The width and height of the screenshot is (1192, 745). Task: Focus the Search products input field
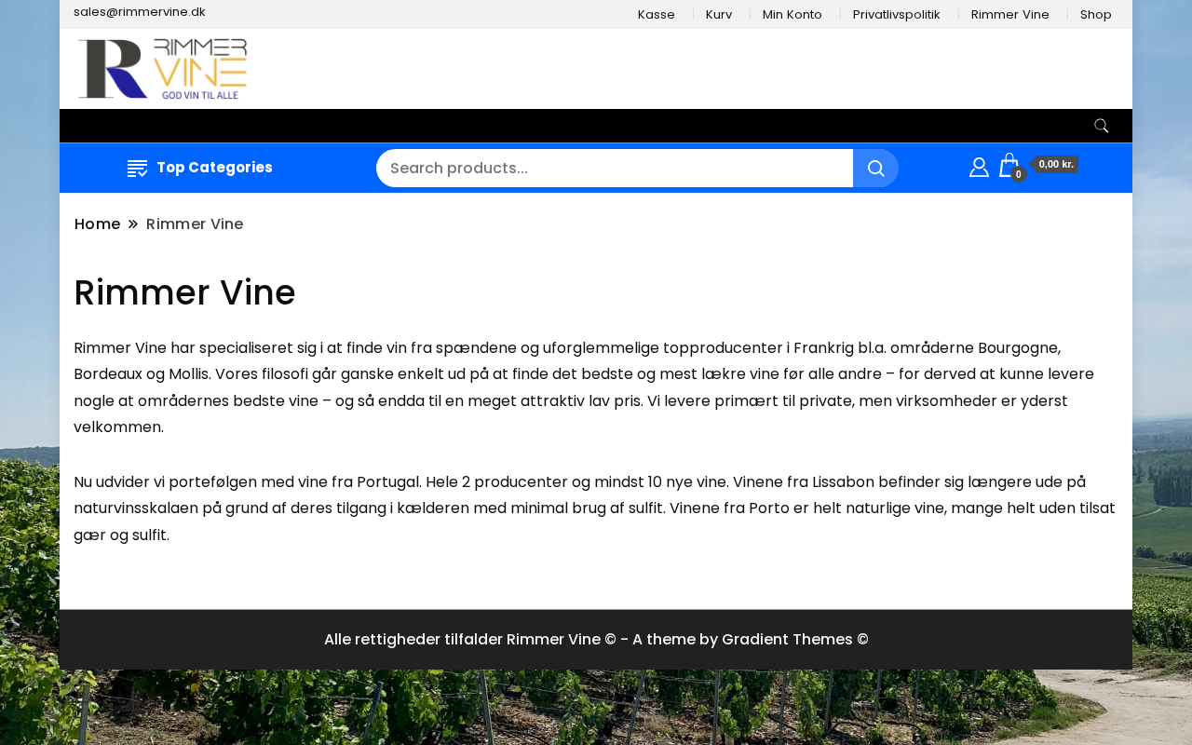point(615,169)
